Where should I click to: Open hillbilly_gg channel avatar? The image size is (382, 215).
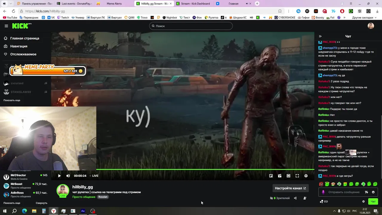(63, 191)
